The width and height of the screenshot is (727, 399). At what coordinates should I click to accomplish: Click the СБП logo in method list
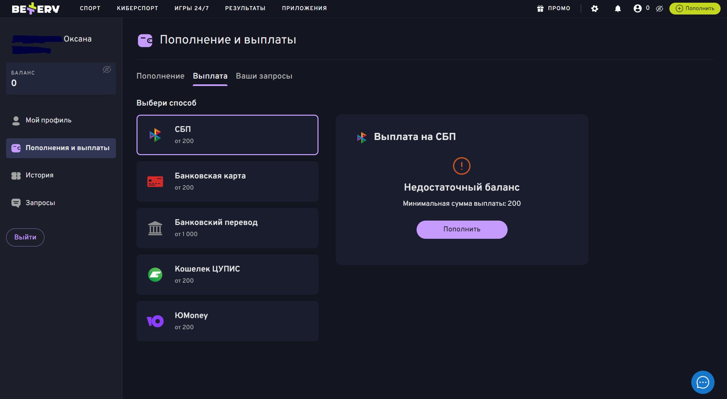[155, 135]
